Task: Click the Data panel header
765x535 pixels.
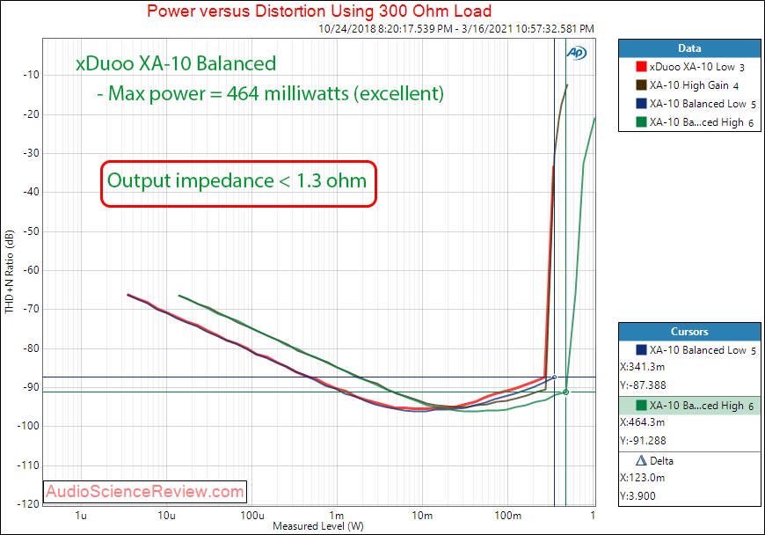Action: 689,48
